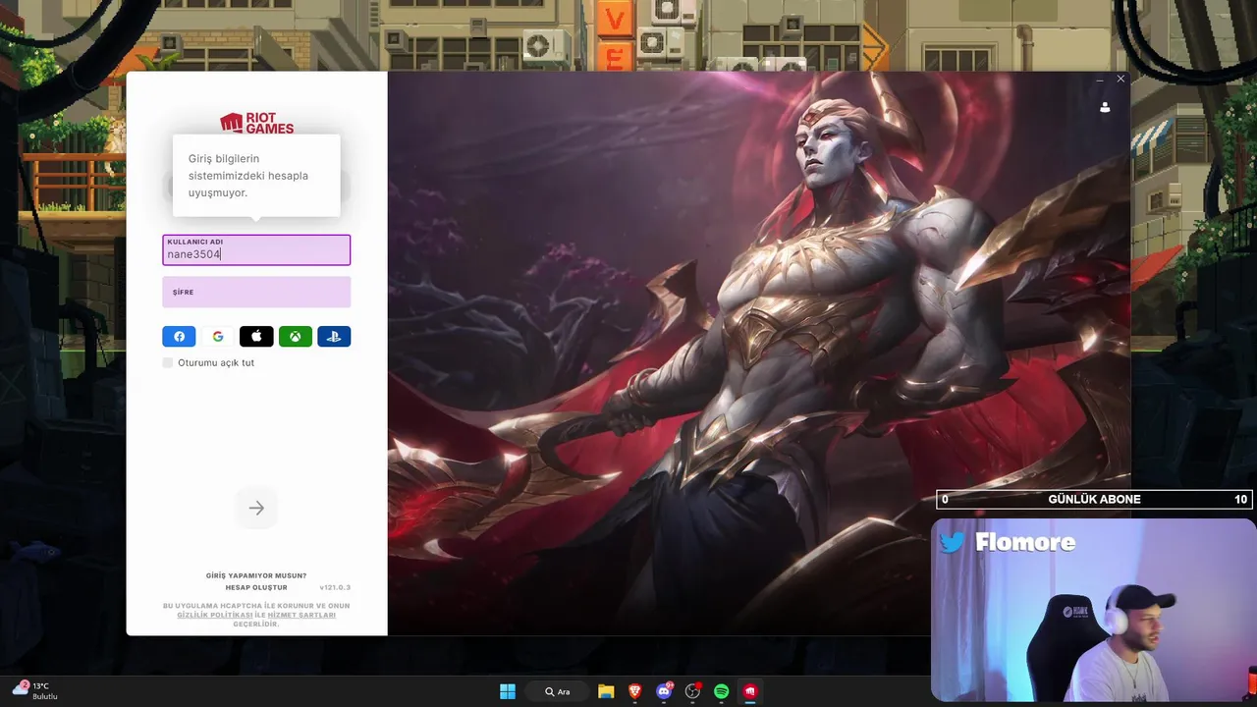This screenshot has height=707, width=1257.
Task: Open Brave browser from taskbar
Action: click(x=635, y=691)
